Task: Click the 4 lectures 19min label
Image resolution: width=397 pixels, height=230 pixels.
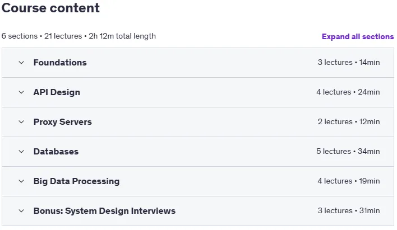Action: pos(349,181)
